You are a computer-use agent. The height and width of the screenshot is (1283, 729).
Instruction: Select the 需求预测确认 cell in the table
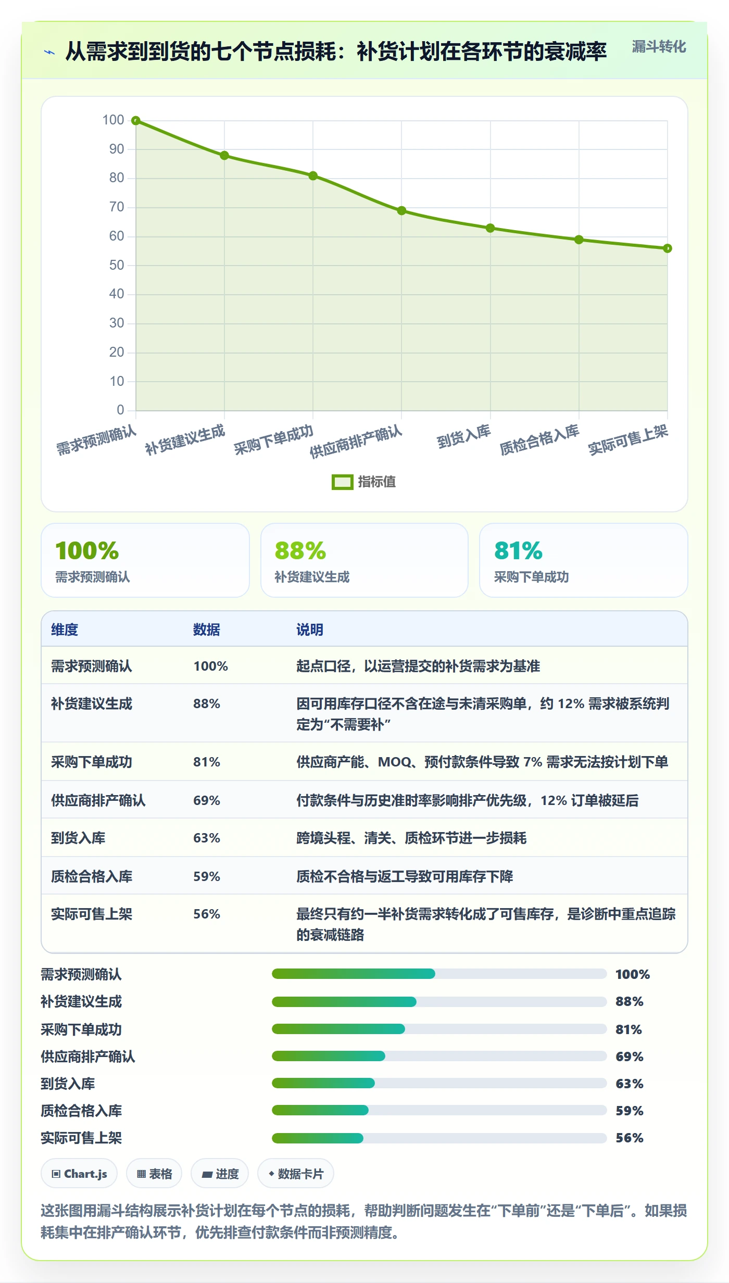point(92,666)
